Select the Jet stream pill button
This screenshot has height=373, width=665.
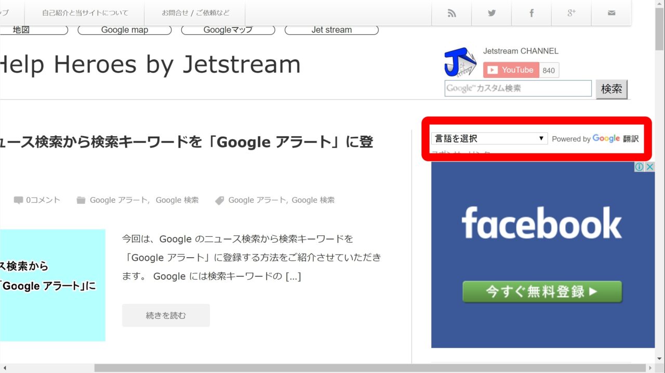pos(331,30)
